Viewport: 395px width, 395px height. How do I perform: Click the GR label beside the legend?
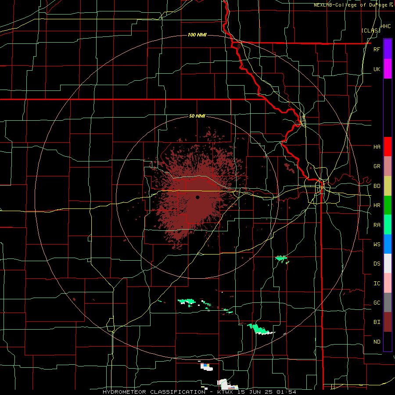click(377, 166)
